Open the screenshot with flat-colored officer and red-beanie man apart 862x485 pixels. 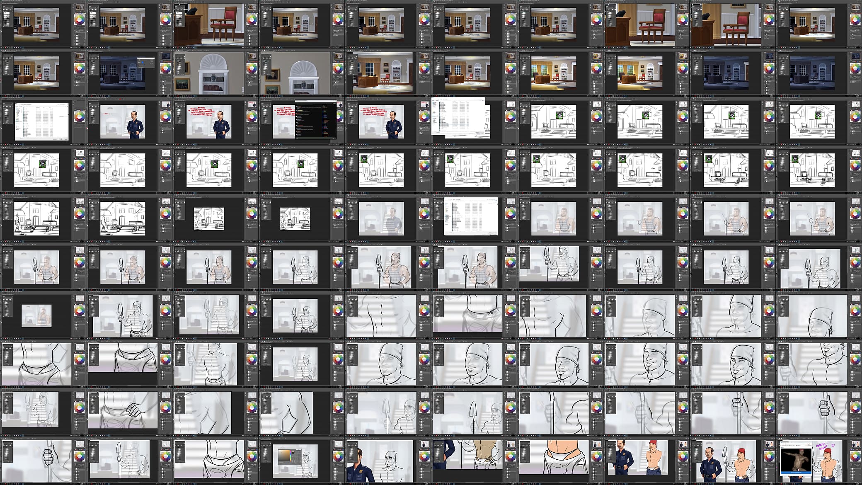(646, 461)
